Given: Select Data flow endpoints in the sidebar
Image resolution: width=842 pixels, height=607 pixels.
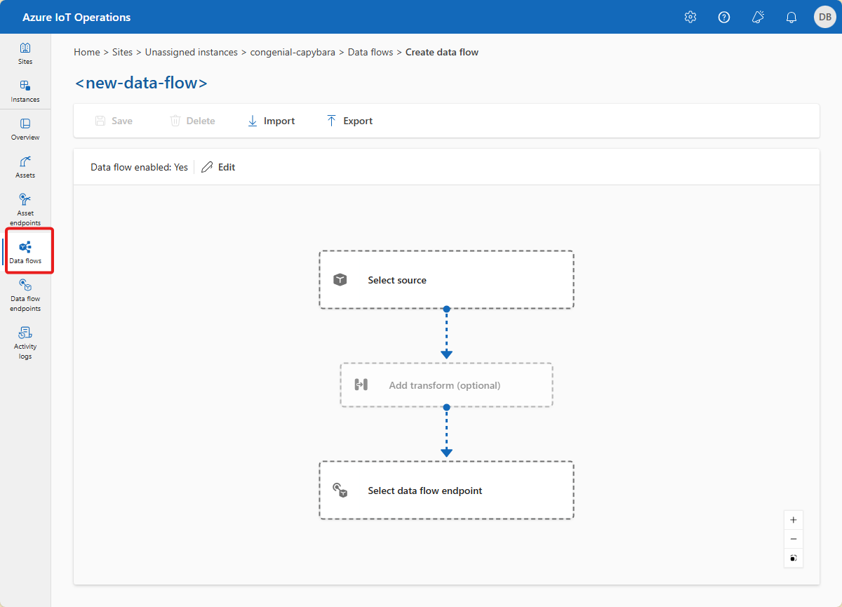Looking at the screenshot, I should (25, 294).
